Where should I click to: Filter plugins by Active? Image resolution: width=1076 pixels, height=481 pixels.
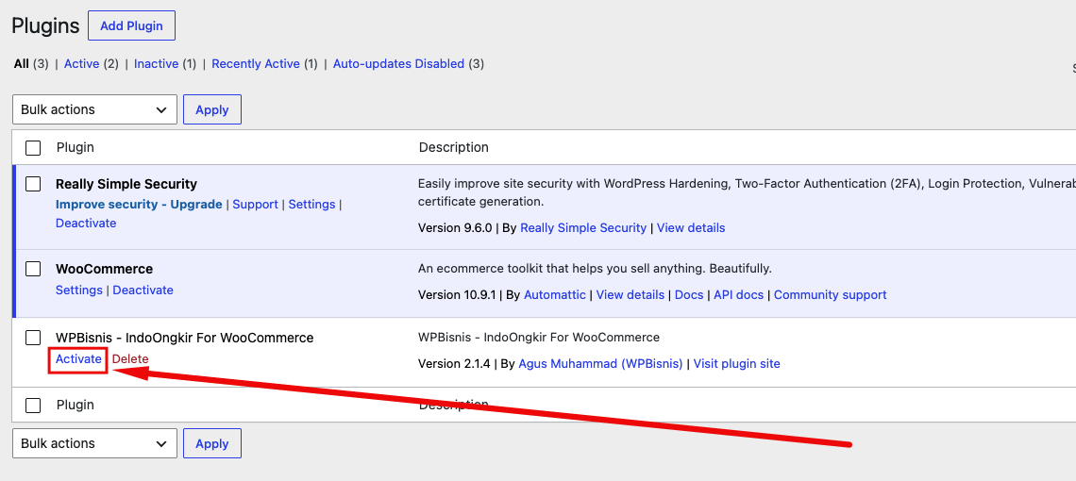[x=82, y=64]
